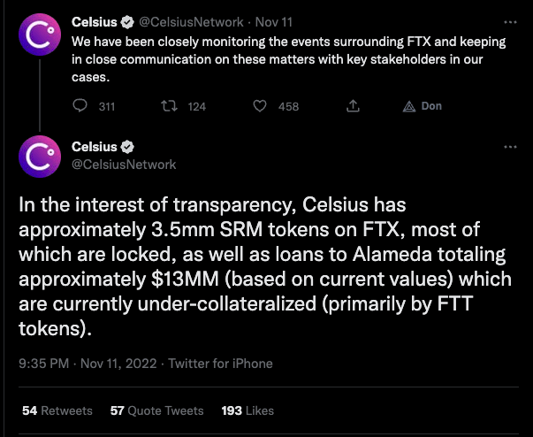Image resolution: width=533 pixels, height=437 pixels.
Task: Click the Twitter for iPhone source link
Action: 221,364
